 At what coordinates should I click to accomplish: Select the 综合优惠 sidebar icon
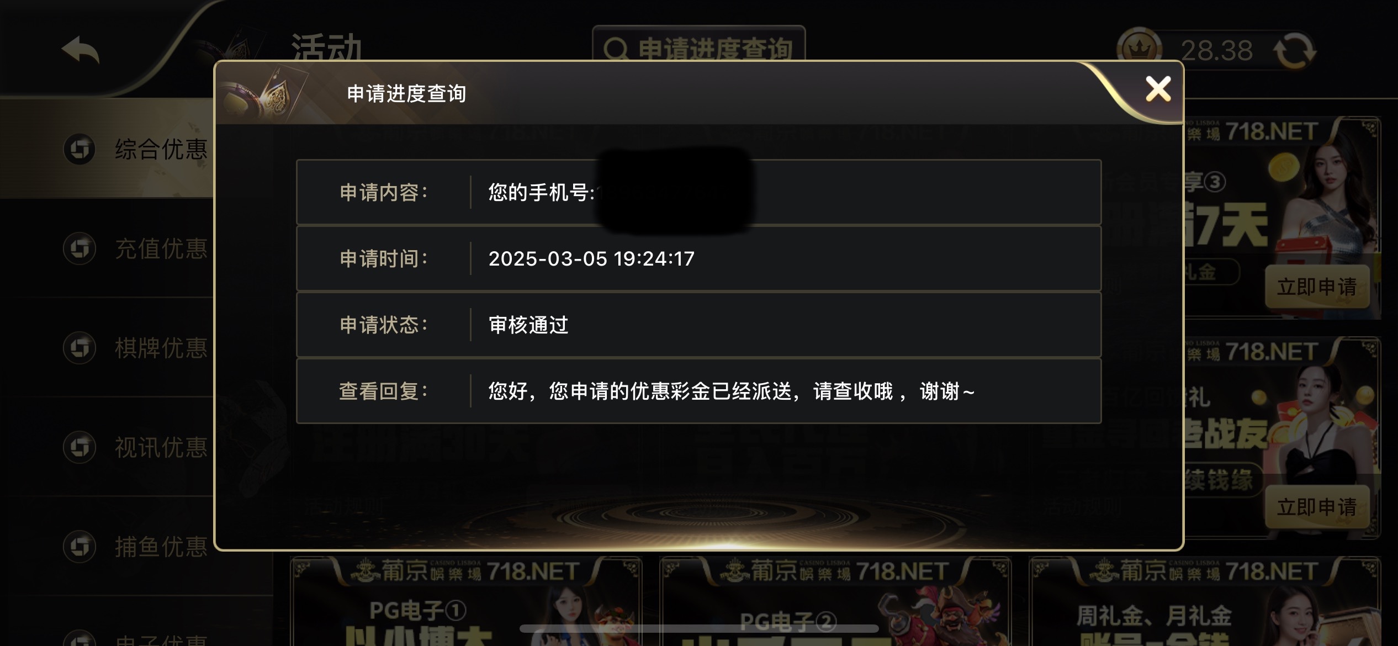pyautogui.click(x=80, y=149)
